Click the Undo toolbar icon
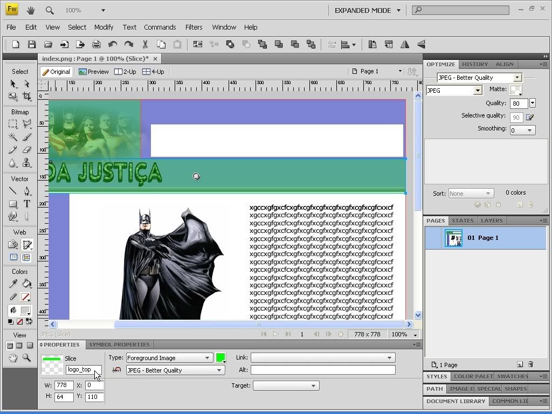 113,44
